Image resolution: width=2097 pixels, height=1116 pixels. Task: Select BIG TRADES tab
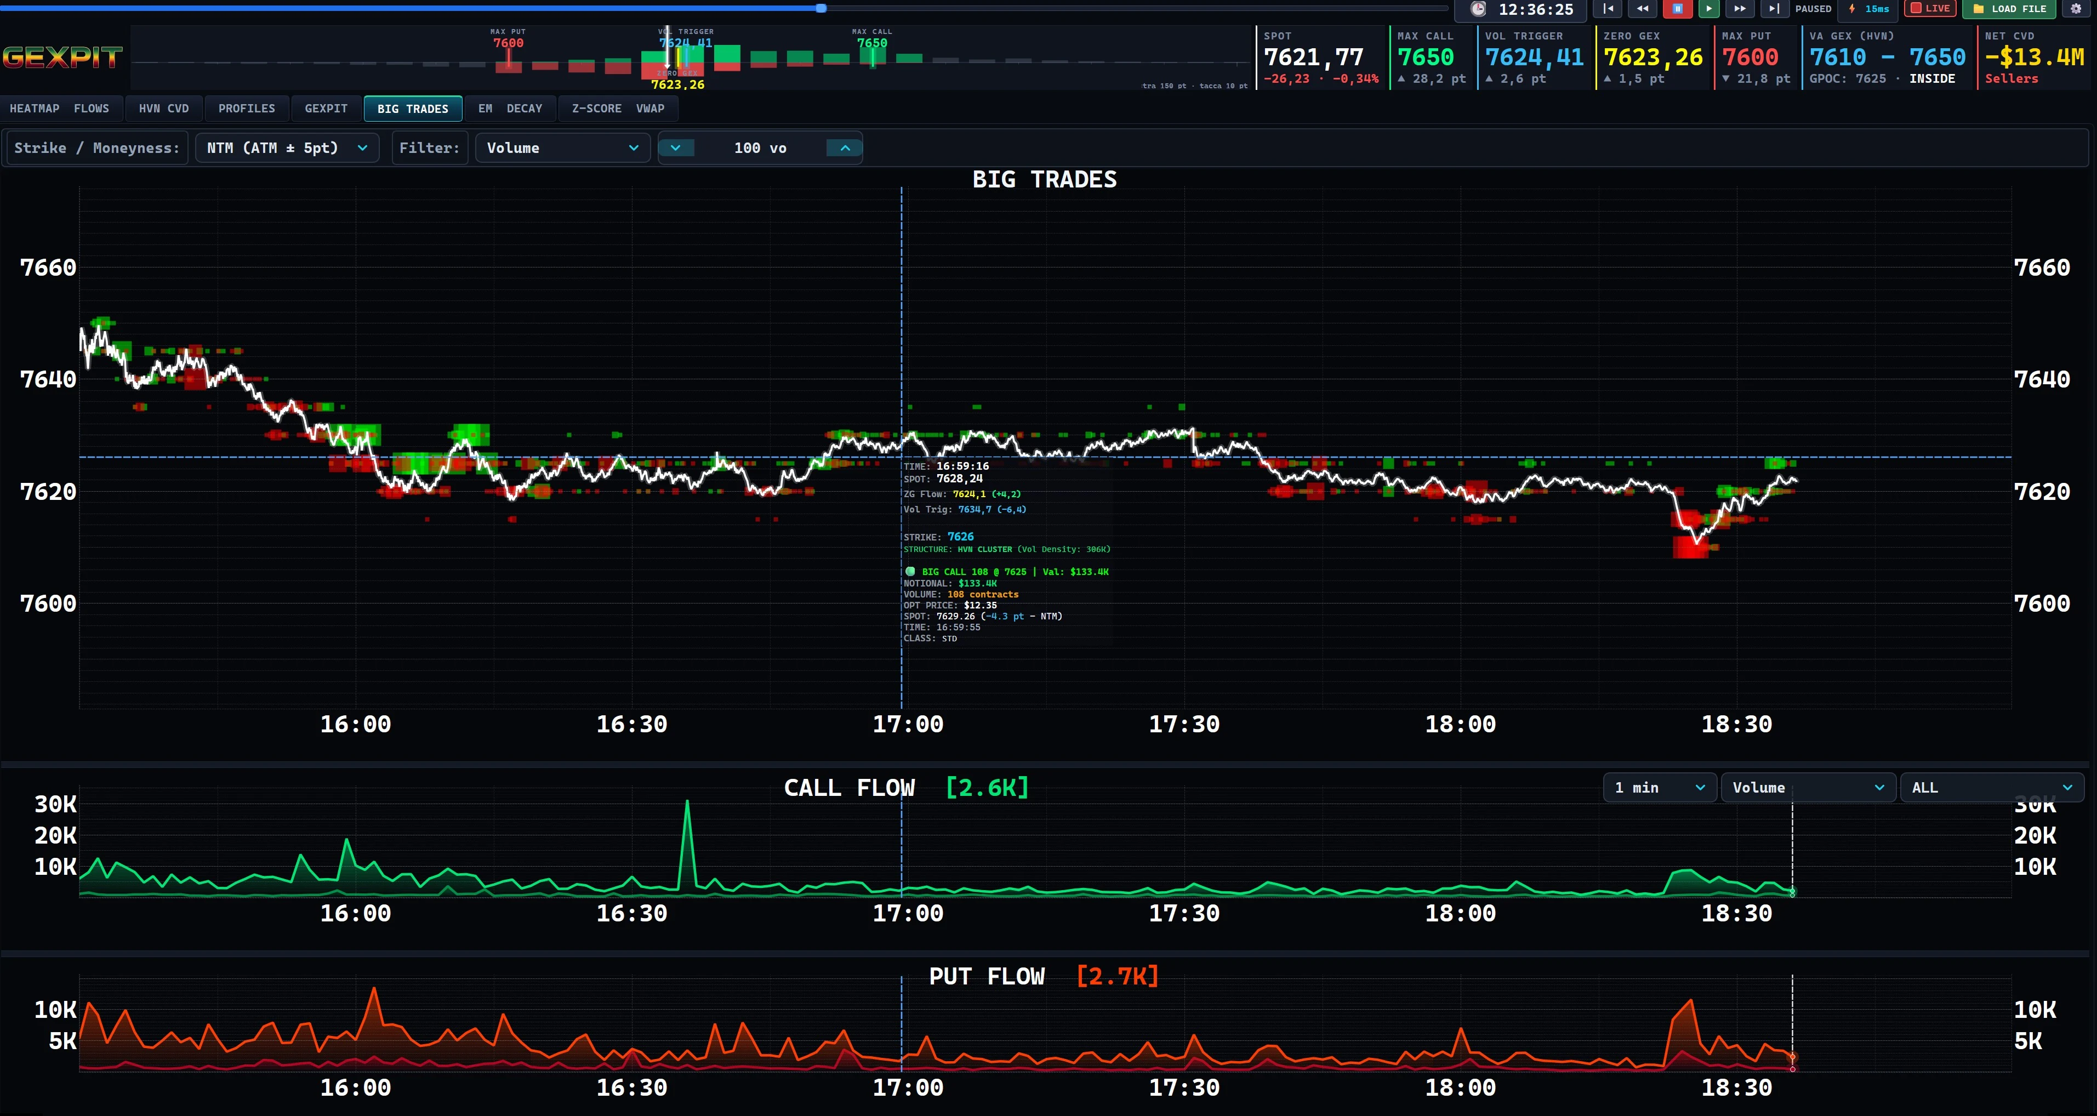click(x=413, y=109)
